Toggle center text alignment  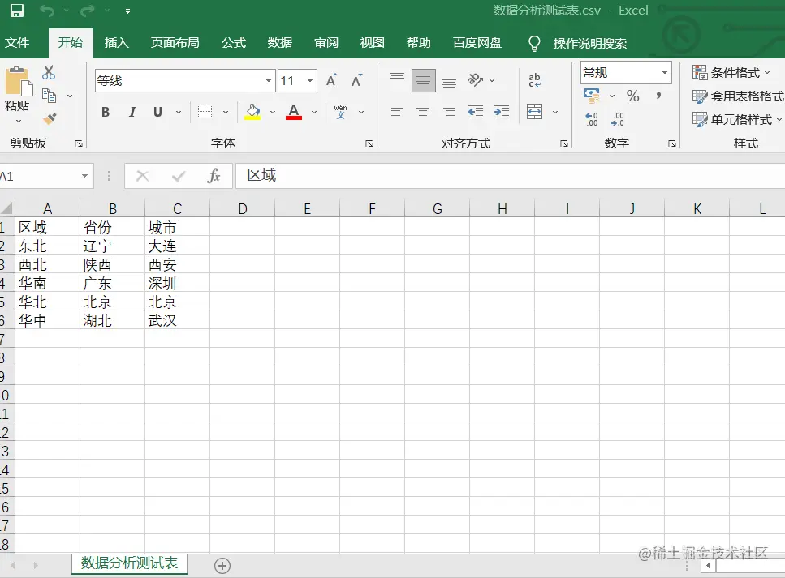(423, 112)
